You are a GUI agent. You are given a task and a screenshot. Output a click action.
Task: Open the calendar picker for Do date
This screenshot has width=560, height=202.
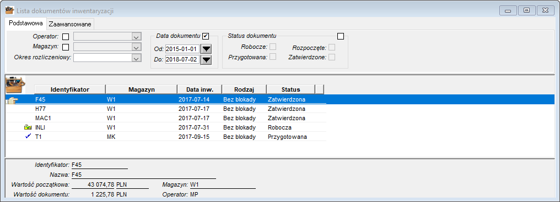point(206,60)
